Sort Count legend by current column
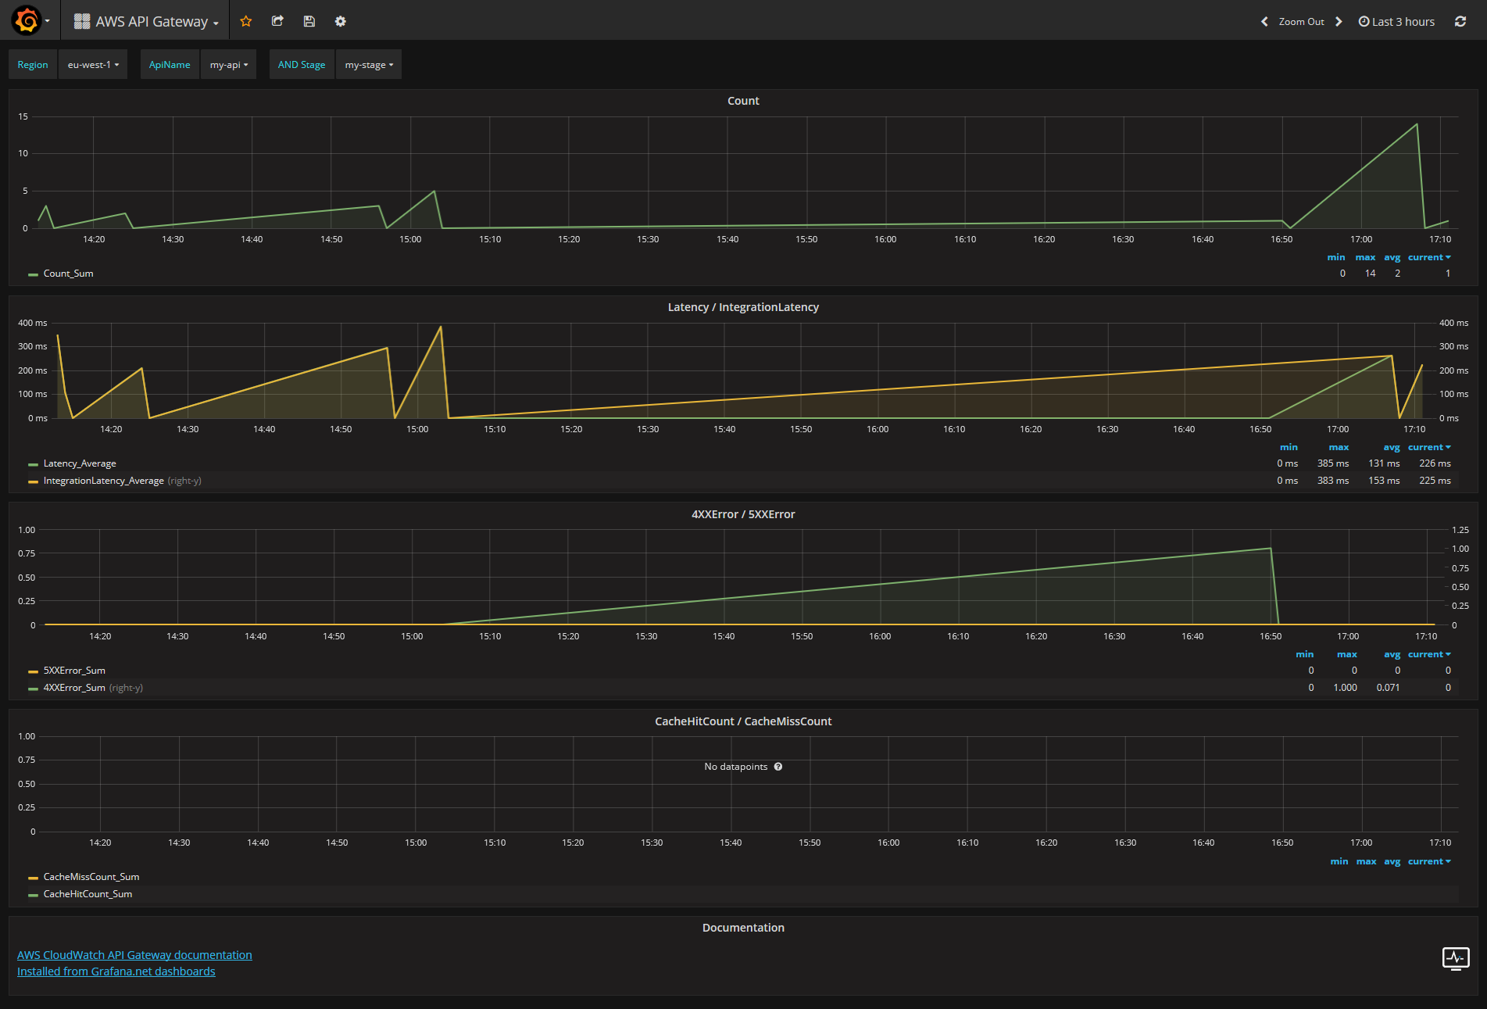Image resolution: width=1487 pixels, height=1009 pixels. (1429, 257)
